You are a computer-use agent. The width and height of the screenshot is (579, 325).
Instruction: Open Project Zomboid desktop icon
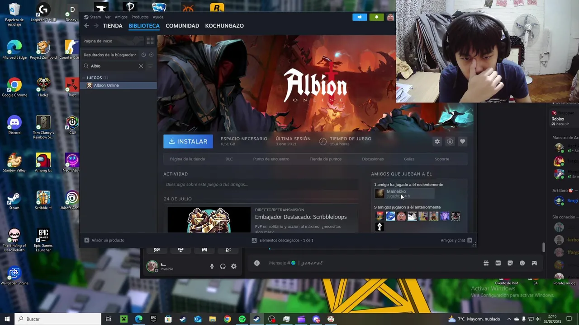43,50
